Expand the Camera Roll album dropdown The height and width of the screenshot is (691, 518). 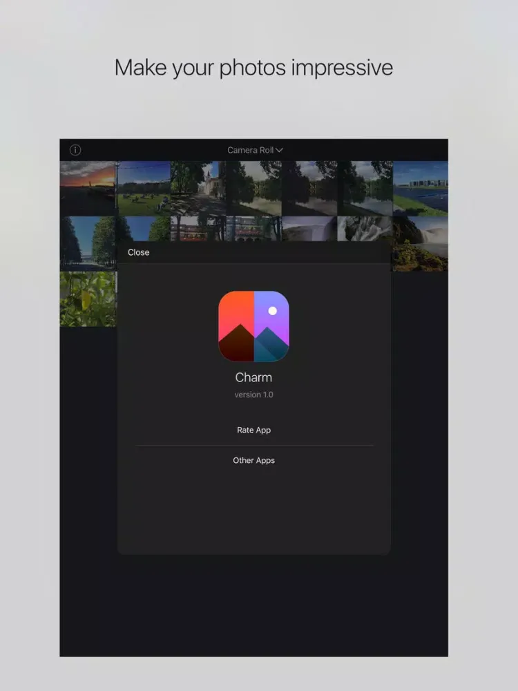(255, 150)
